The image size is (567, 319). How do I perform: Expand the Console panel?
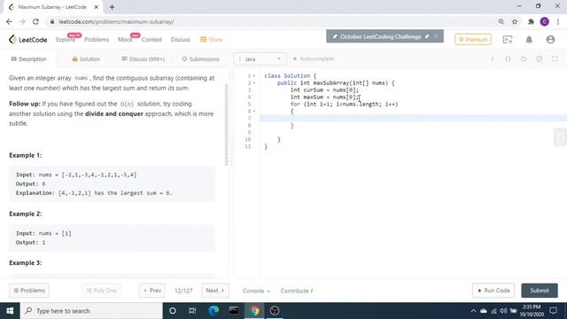[x=256, y=291]
